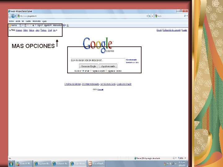
Task: Switch to Microsoft PowerPoint taskbar button
Action: point(96,164)
